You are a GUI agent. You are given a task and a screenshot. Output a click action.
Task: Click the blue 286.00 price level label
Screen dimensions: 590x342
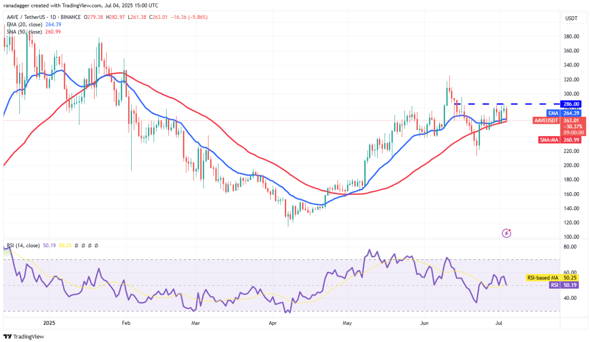pos(571,104)
